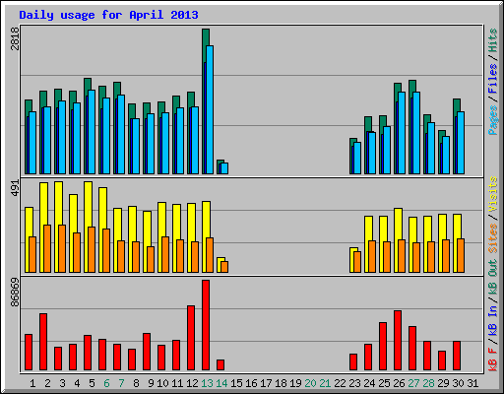Click day 18 on the x-axis
The width and height of the screenshot is (504, 394).
pos(281,383)
